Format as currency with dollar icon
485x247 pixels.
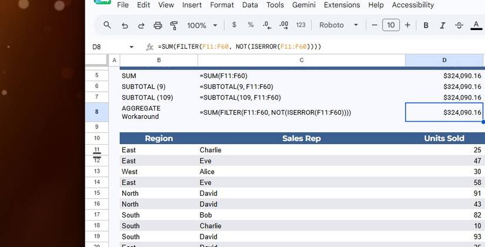(x=234, y=25)
